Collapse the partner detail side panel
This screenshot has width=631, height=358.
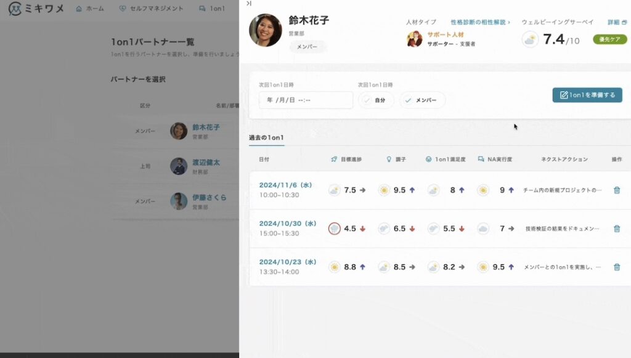click(x=248, y=4)
